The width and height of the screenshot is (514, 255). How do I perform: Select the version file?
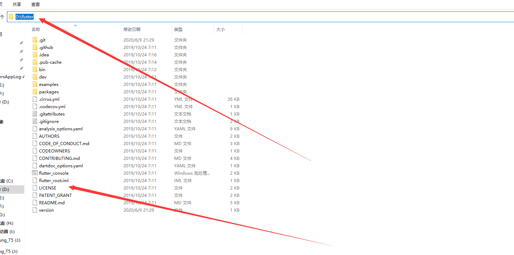(x=46, y=210)
